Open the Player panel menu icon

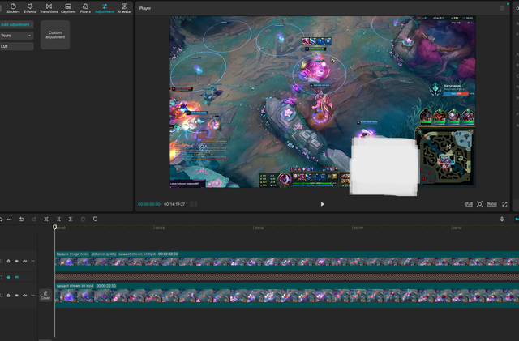pos(502,8)
